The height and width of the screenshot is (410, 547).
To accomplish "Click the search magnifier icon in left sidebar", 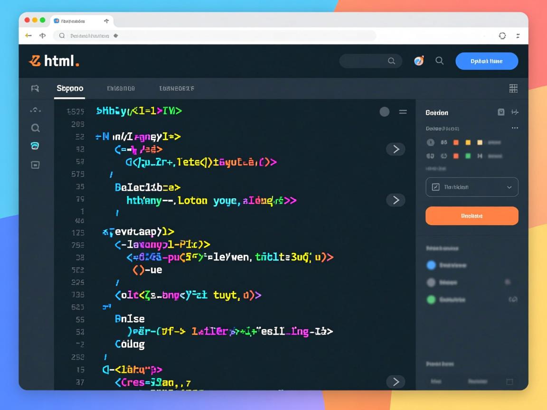I will 35,128.
